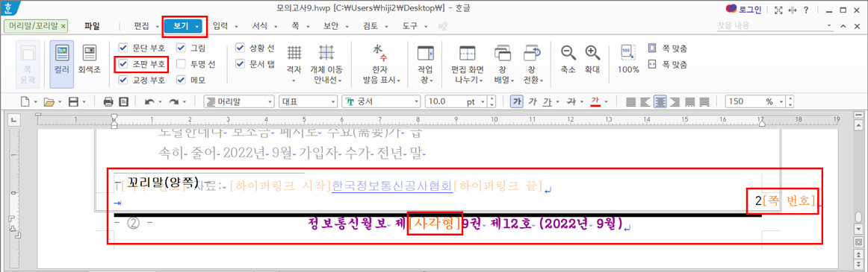Image resolution: width=868 pixels, height=272 pixels.
Task: Zoom in with the 확대 magnifier
Action: point(593,60)
